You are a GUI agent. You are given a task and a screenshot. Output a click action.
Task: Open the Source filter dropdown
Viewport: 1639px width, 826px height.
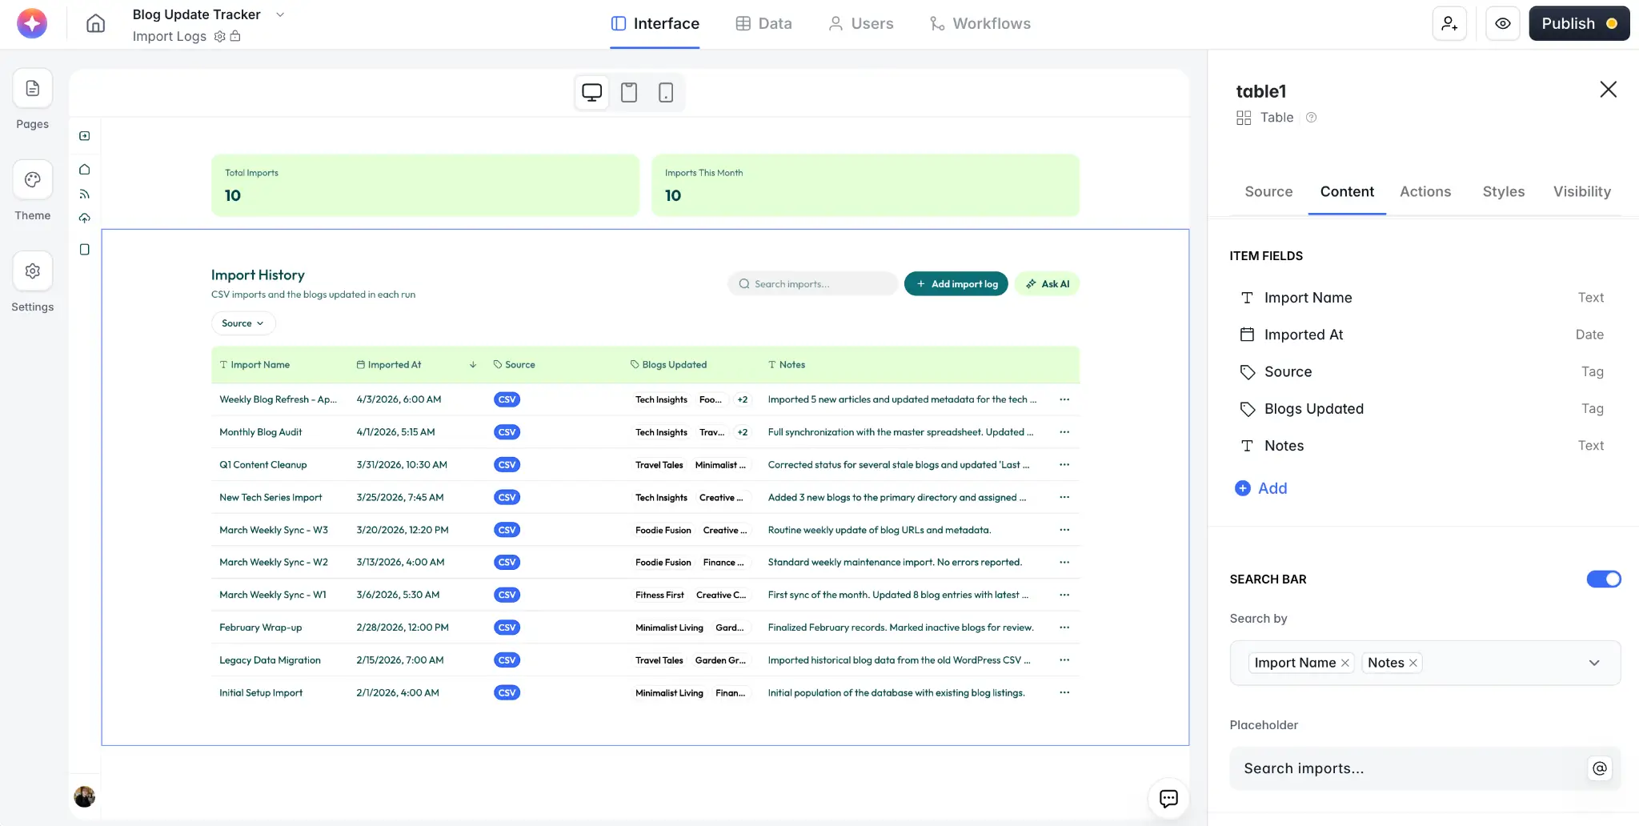(x=243, y=323)
